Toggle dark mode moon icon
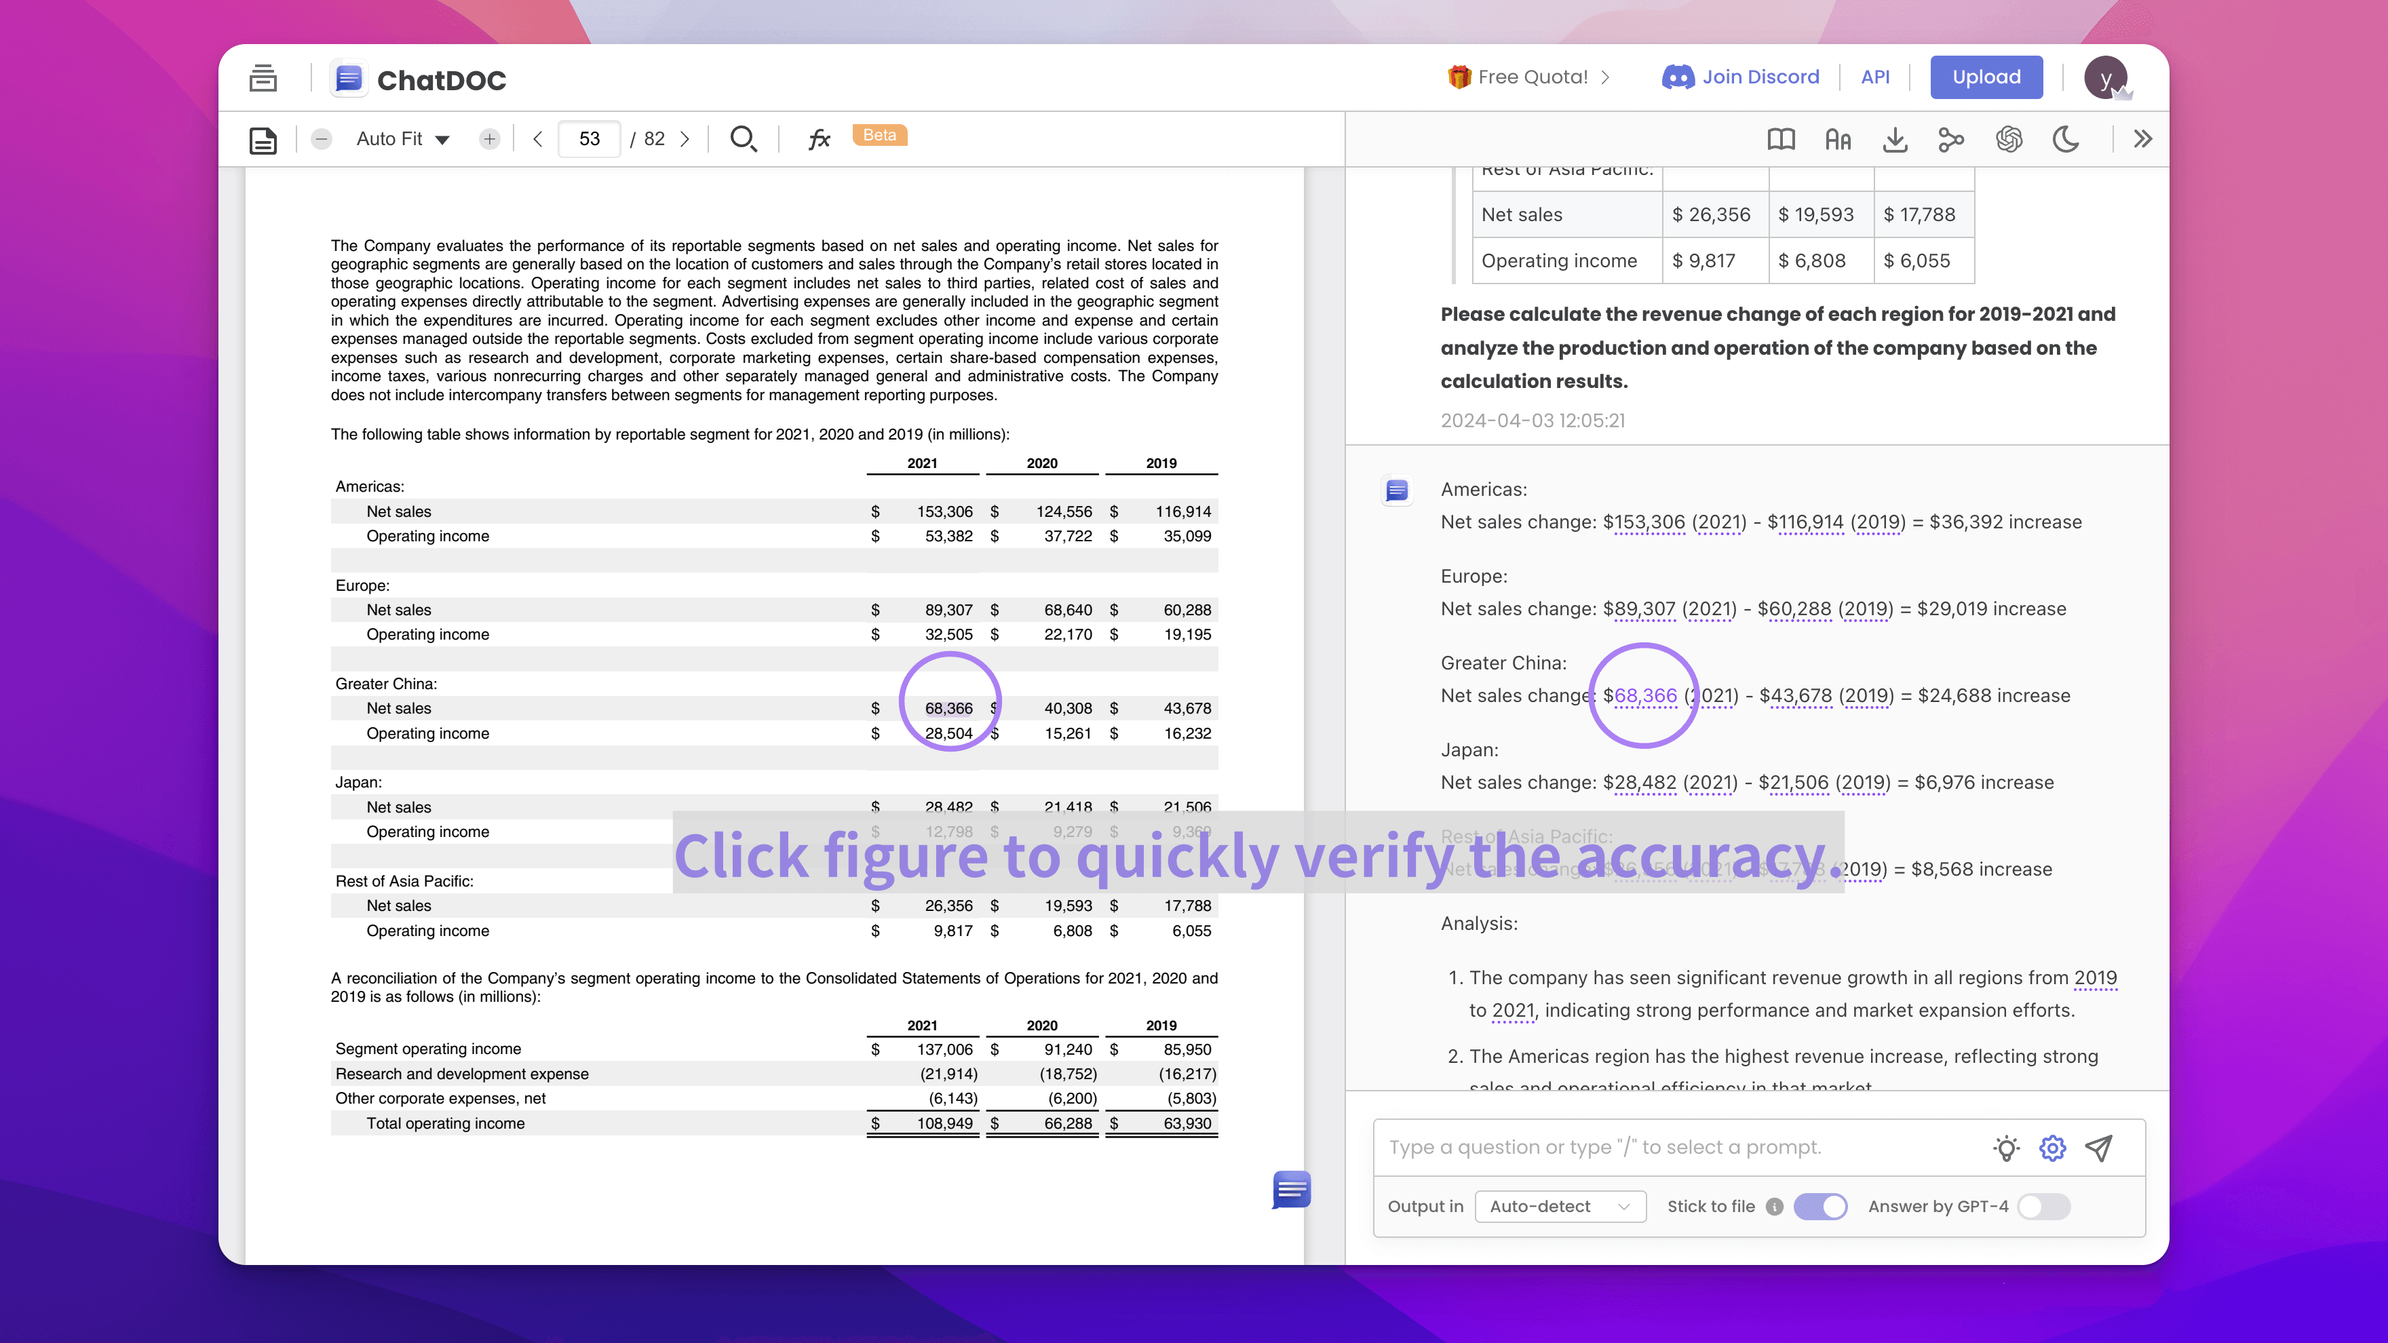Image resolution: width=2388 pixels, height=1343 pixels. click(2065, 139)
